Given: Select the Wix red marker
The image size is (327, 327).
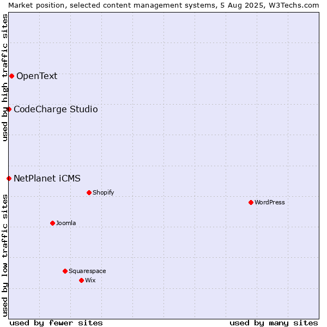Looking at the screenshot, I should (x=82, y=281).
